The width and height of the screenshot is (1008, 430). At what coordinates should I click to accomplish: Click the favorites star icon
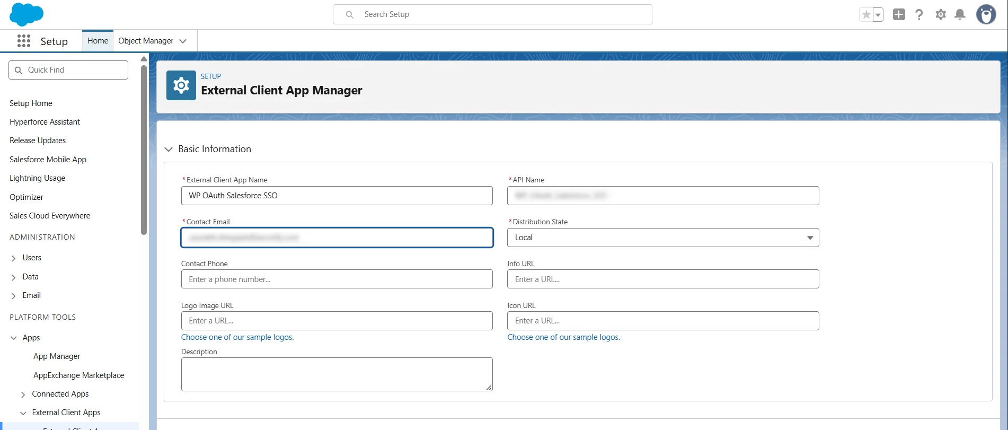coord(866,15)
